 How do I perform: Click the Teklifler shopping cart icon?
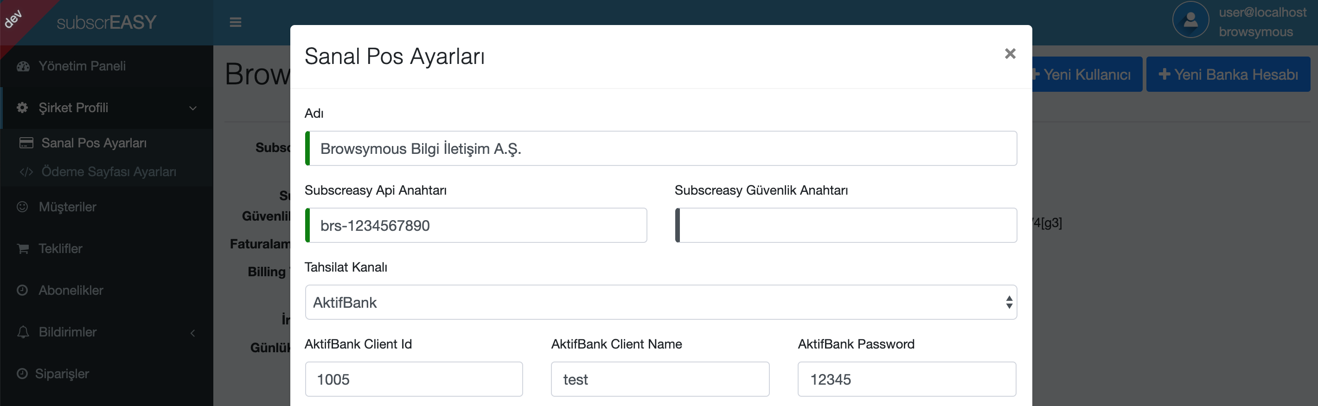click(23, 248)
